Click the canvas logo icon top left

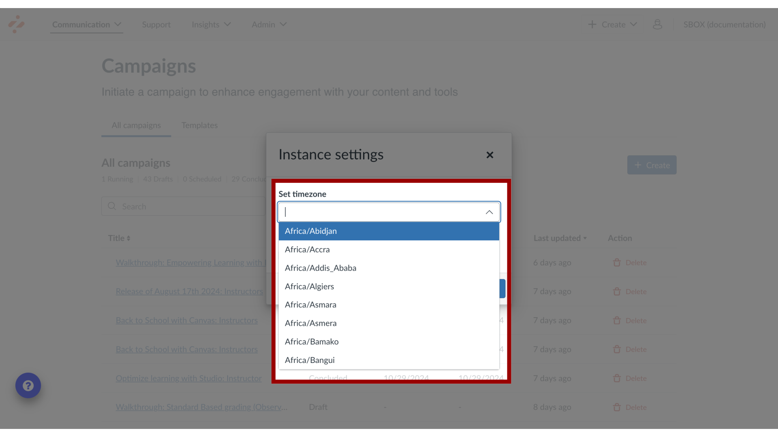click(x=16, y=25)
